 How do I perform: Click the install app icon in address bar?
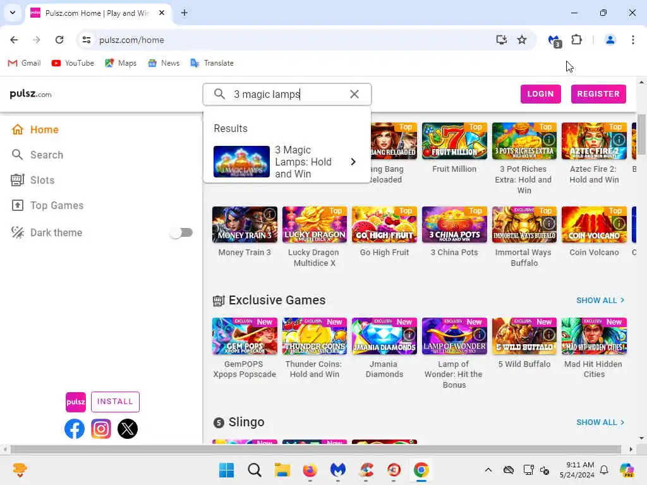click(x=501, y=40)
